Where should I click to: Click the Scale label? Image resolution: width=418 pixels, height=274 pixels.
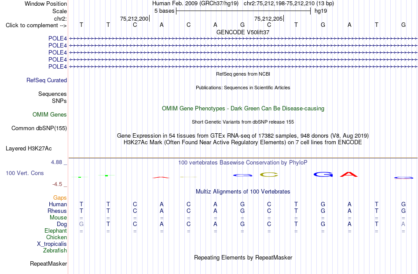59,11
